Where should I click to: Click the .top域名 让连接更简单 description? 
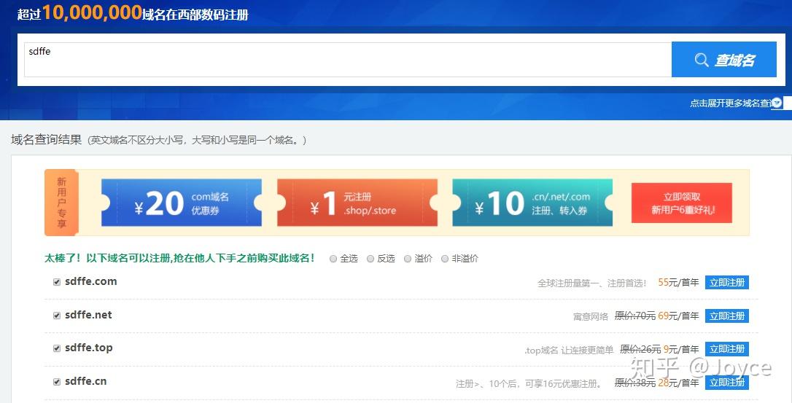click(x=569, y=350)
